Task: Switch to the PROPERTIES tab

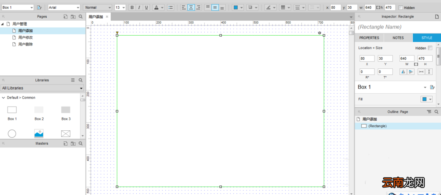Action: pos(369,38)
